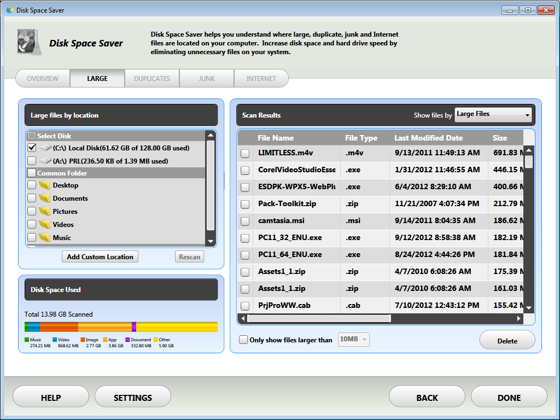The image size is (560, 420).
Task: Click the Music folder icon
Action: pos(44,238)
